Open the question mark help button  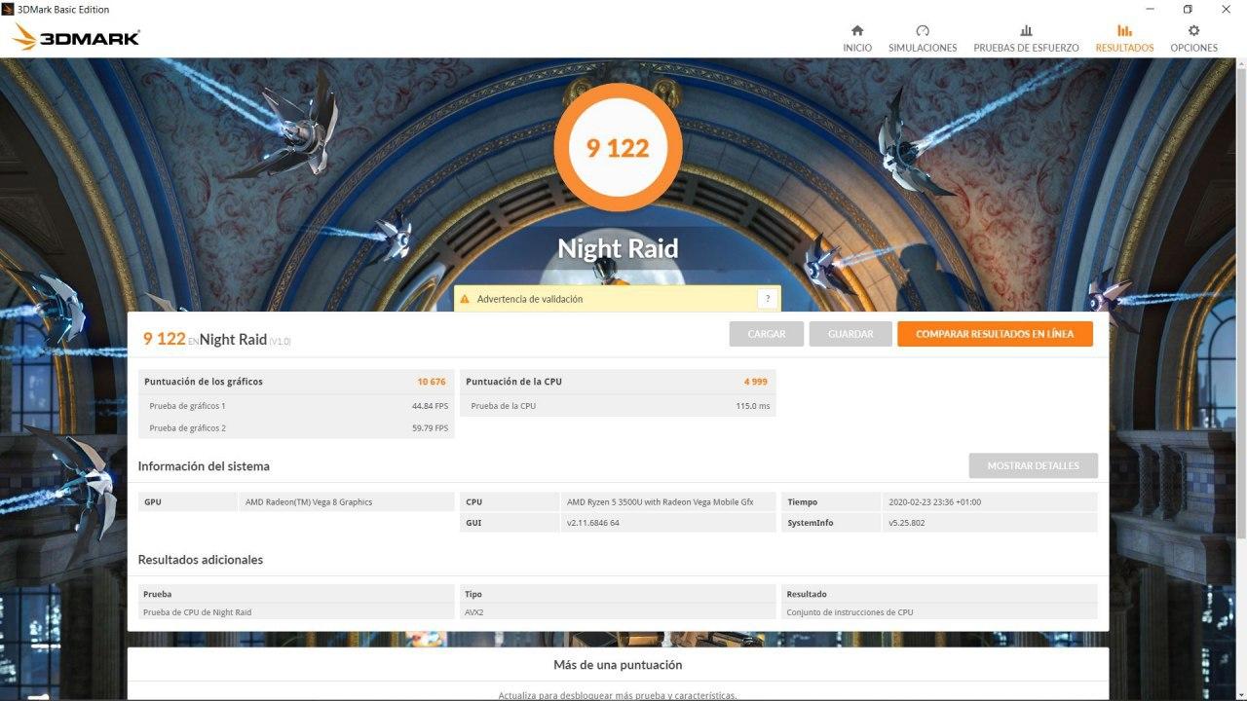point(768,299)
